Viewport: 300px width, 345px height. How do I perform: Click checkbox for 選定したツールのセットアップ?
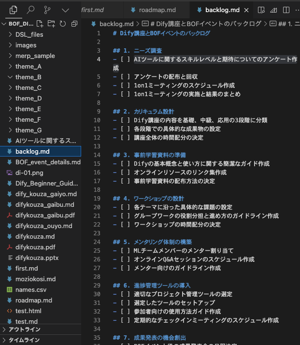tap(126, 303)
